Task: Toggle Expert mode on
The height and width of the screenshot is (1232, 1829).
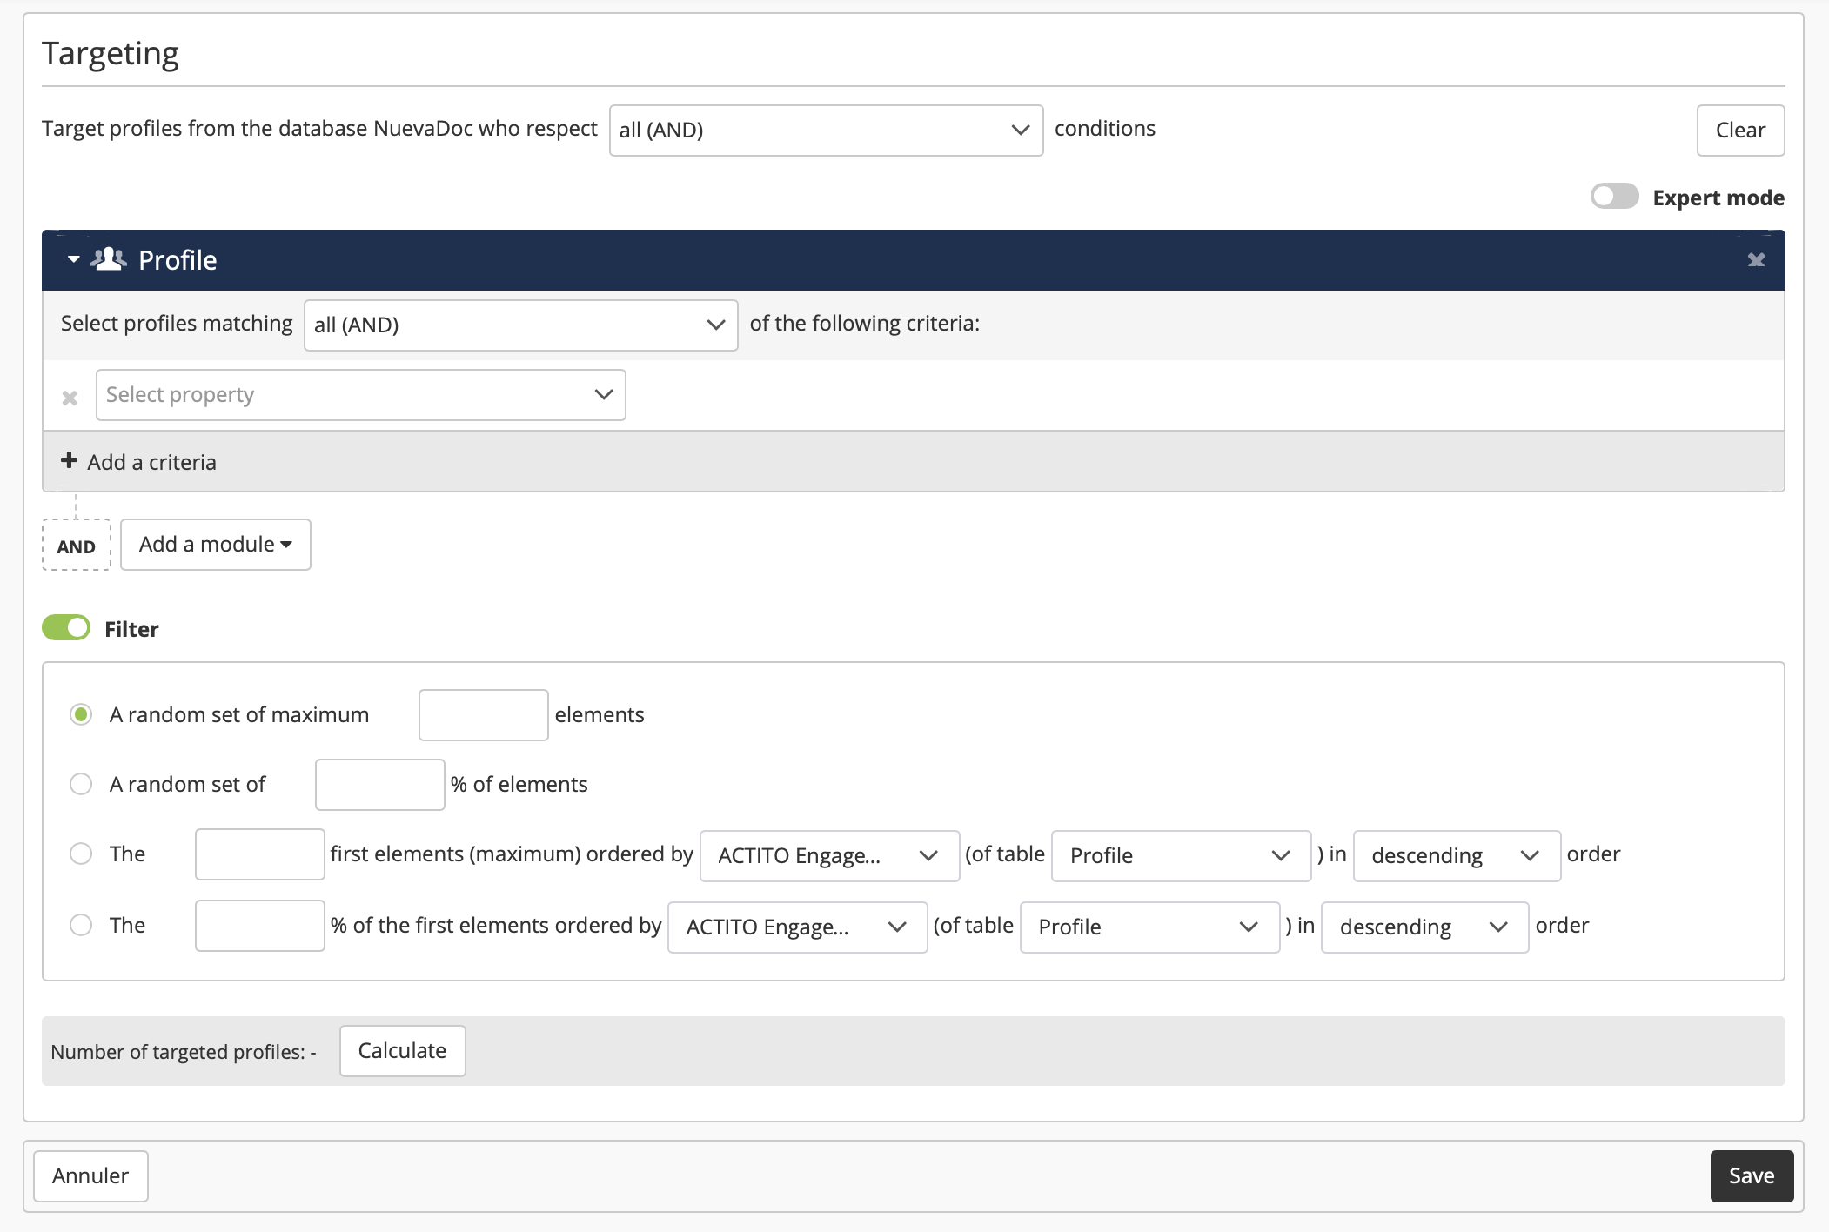Action: pos(1614,197)
